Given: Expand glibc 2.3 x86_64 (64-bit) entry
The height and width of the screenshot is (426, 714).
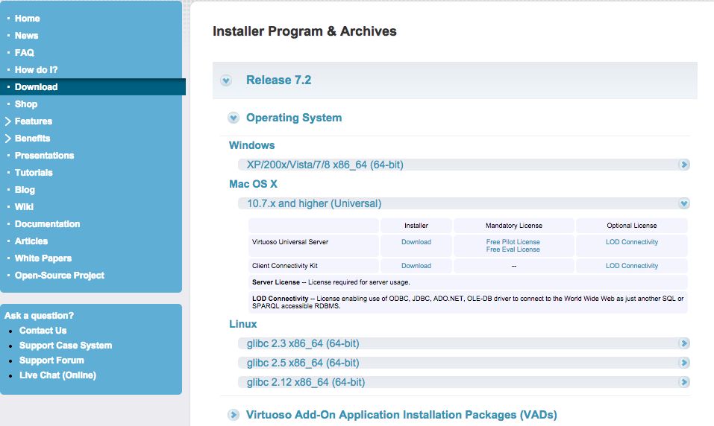Looking at the screenshot, I should [303, 343].
